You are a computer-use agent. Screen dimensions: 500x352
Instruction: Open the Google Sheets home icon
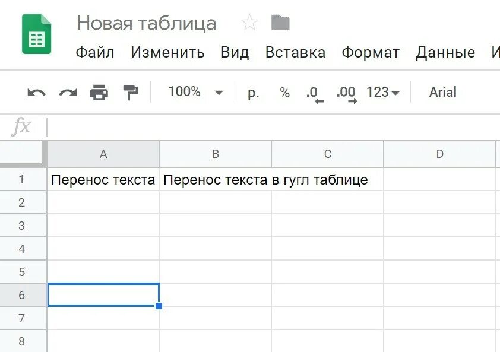[37, 34]
